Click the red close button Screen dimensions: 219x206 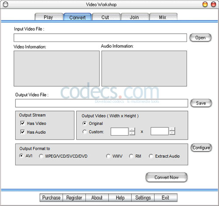click(213, 4)
